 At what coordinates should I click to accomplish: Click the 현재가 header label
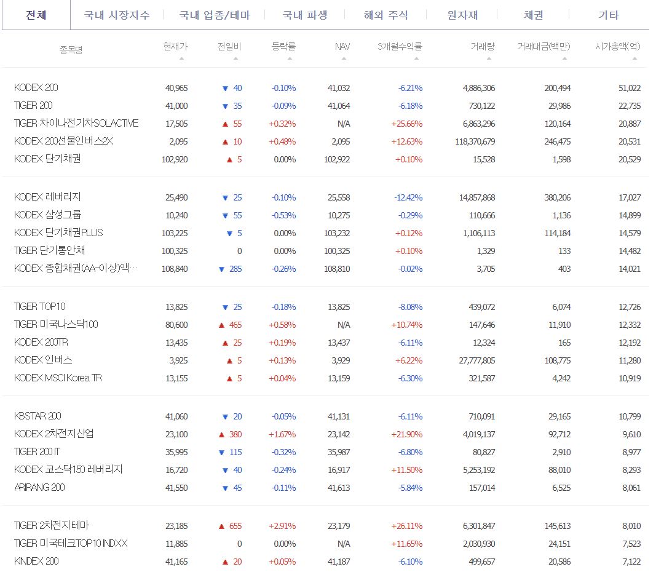[175, 46]
